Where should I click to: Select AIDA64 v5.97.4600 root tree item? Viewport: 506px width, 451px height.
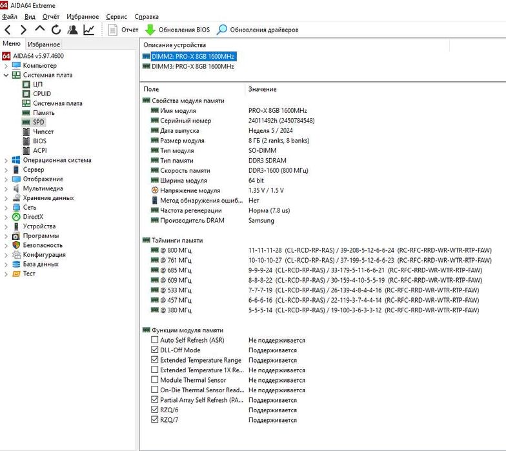(x=38, y=55)
